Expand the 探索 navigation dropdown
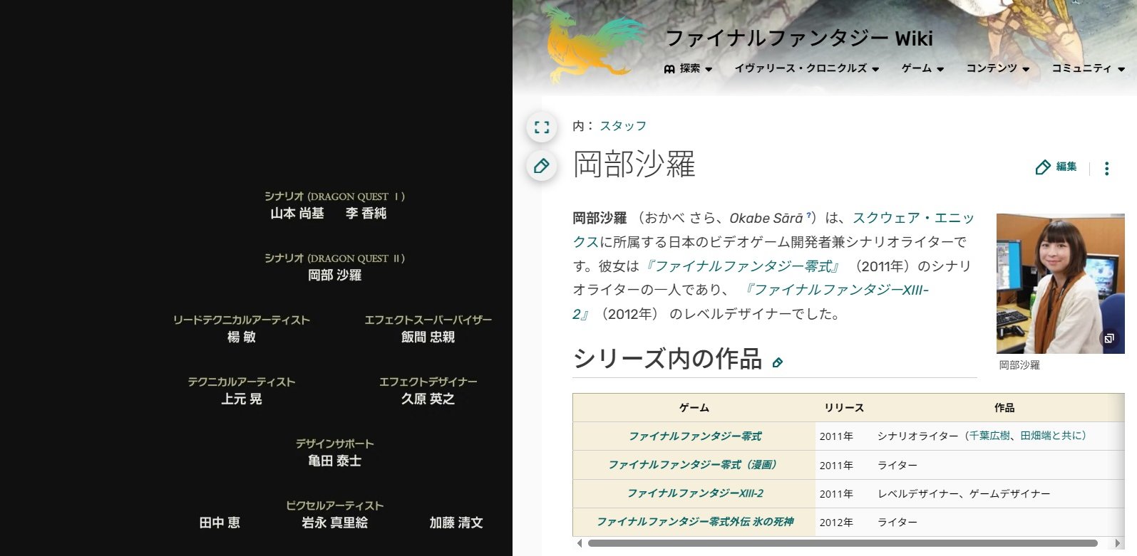 pos(689,68)
